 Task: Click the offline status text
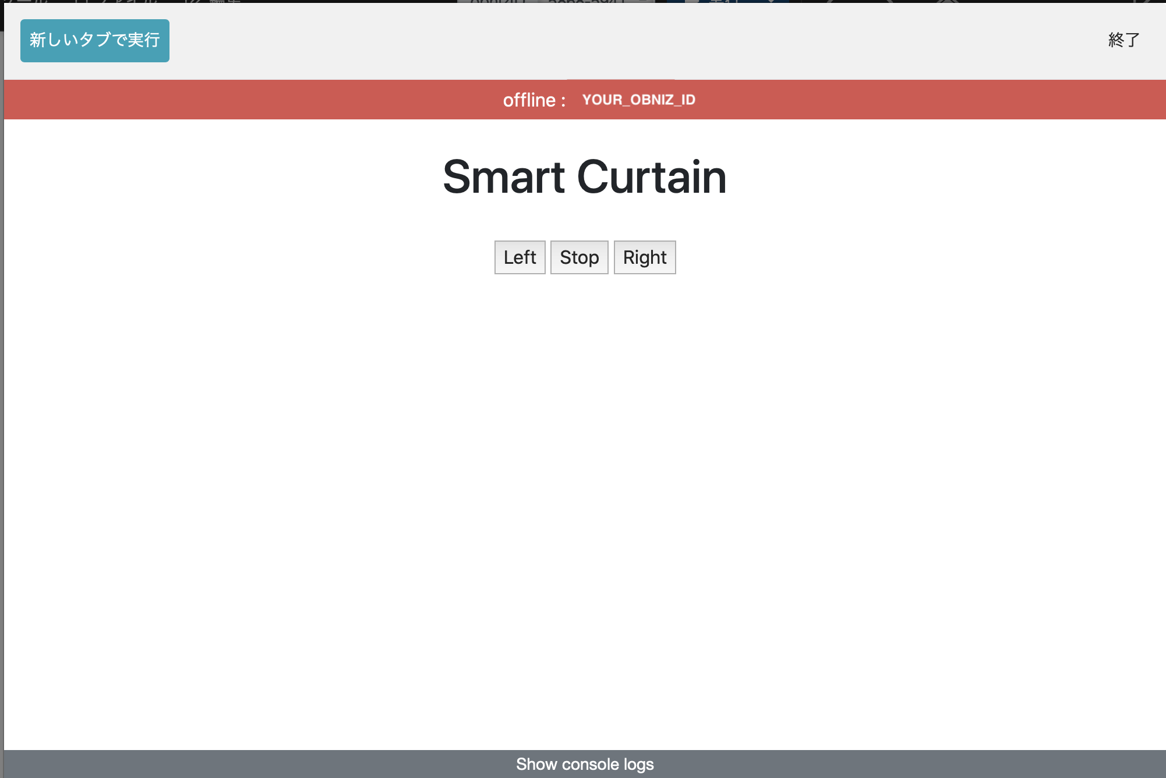[533, 100]
